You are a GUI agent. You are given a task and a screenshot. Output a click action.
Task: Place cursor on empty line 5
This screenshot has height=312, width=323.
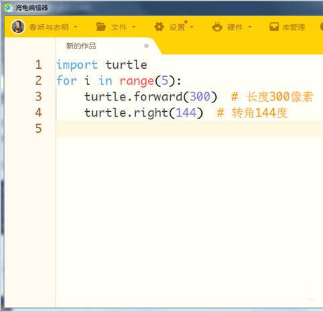tap(189, 129)
